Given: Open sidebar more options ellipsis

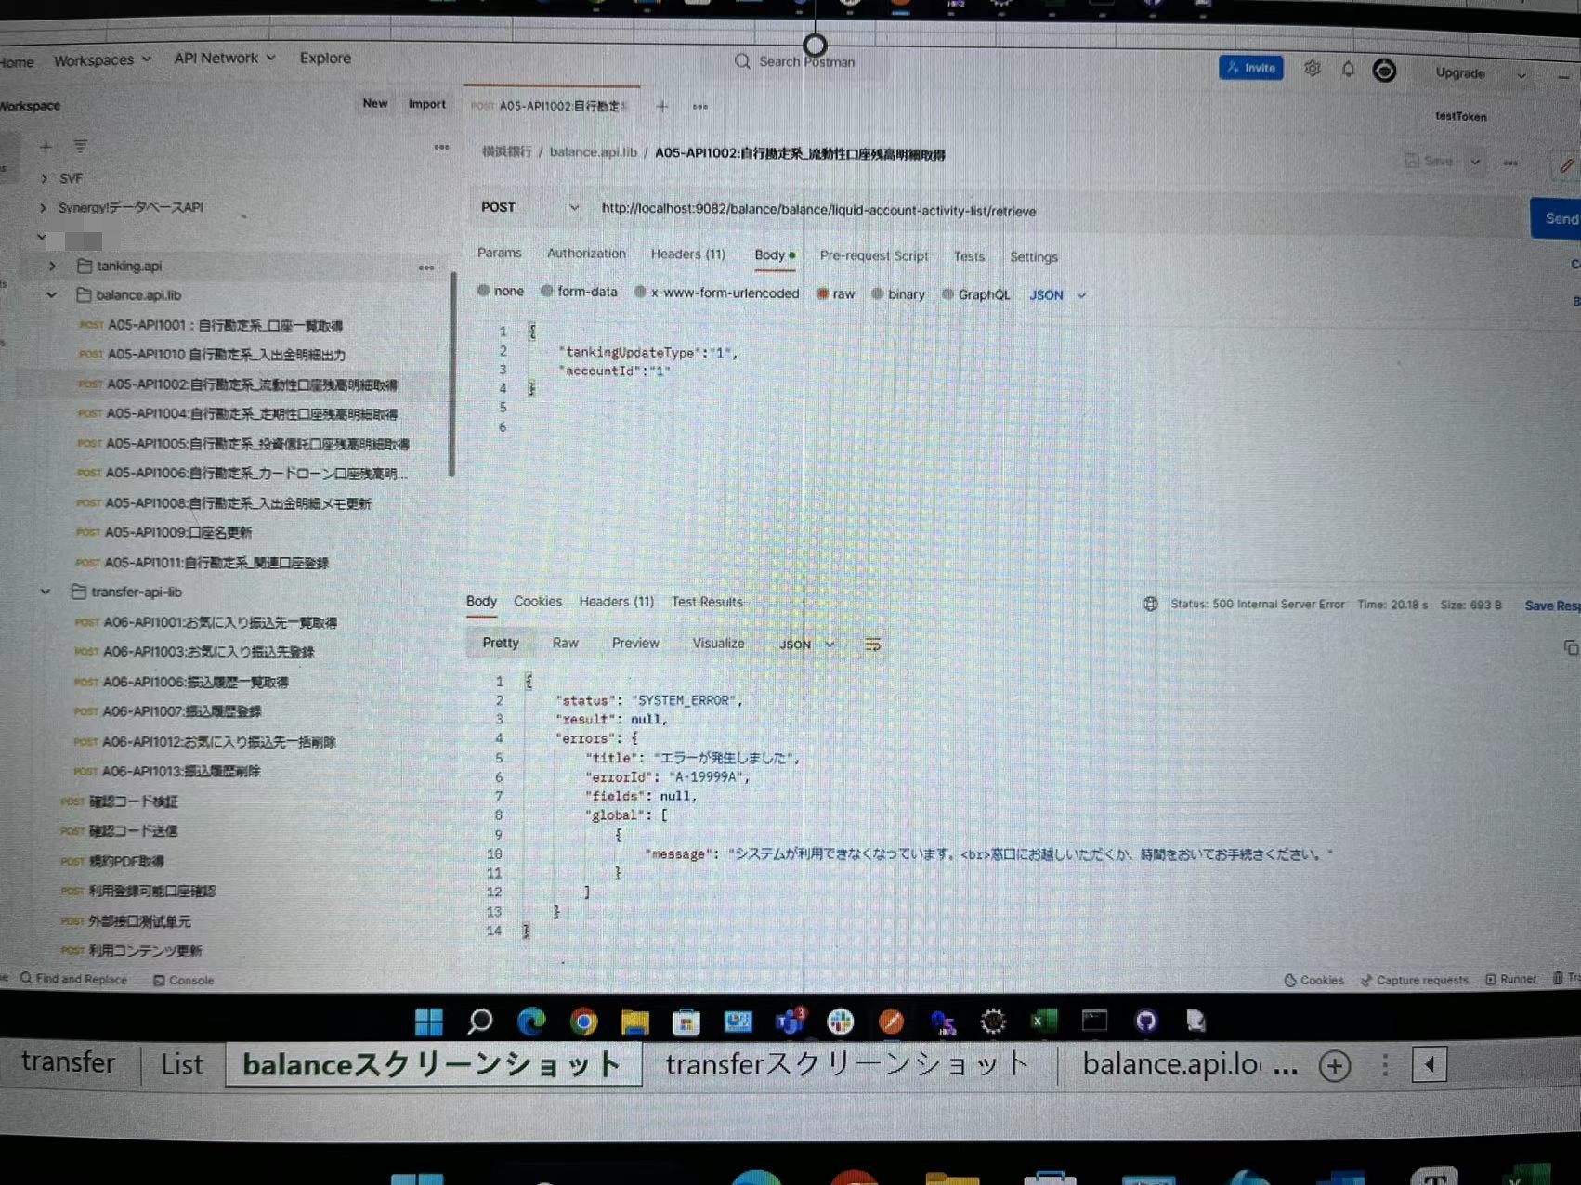Looking at the screenshot, I should tap(441, 147).
